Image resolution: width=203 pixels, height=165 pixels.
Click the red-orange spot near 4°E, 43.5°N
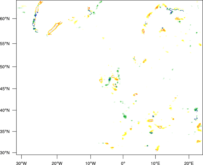coord(136,94)
